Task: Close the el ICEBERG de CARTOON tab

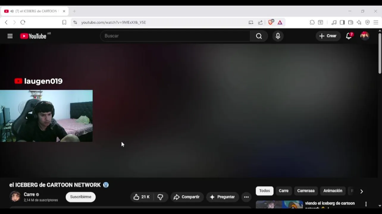Action: pos(64,11)
